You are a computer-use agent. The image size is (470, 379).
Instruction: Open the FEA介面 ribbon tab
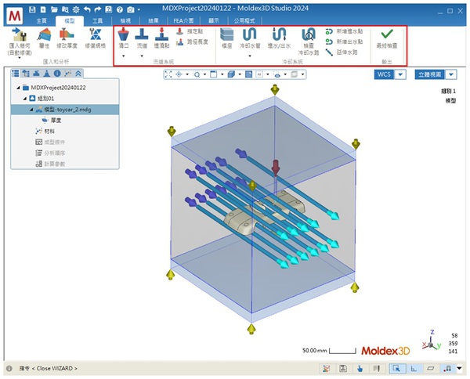(183, 20)
